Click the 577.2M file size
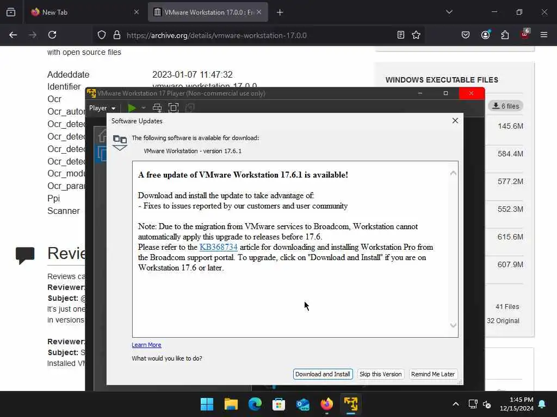Screen dimensions: 557x417 point(510,181)
